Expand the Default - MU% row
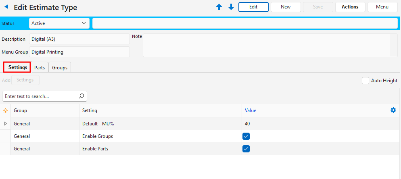401x179 pixels. (5, 124)
